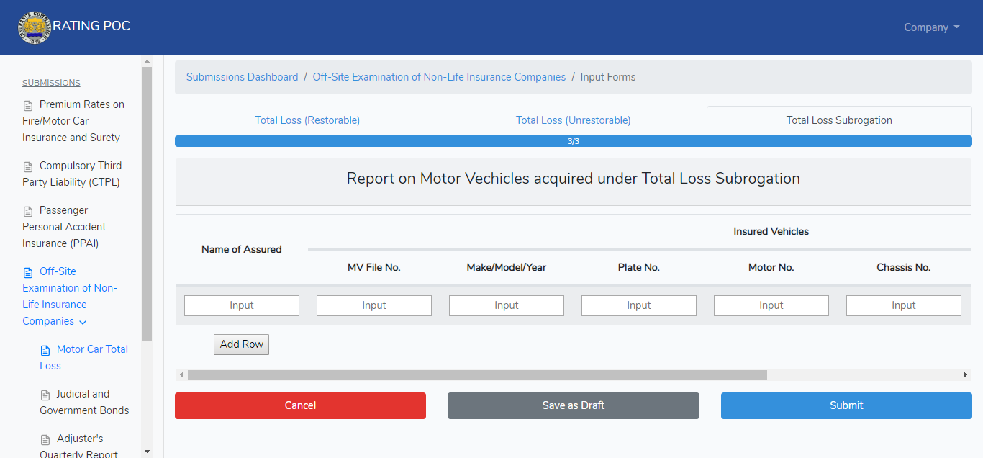Click the Chassis No. column header
983x458 pixels.
pos(904,267)
